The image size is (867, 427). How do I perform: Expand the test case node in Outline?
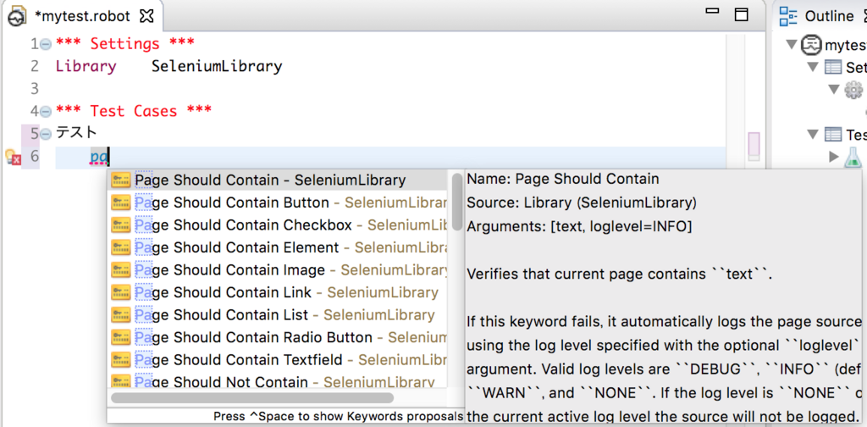point(834,157)
